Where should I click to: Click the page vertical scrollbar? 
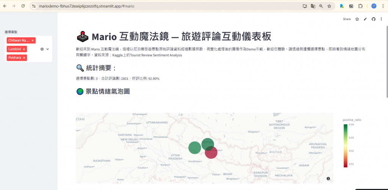pyautogui.click(x=386, y=62)
